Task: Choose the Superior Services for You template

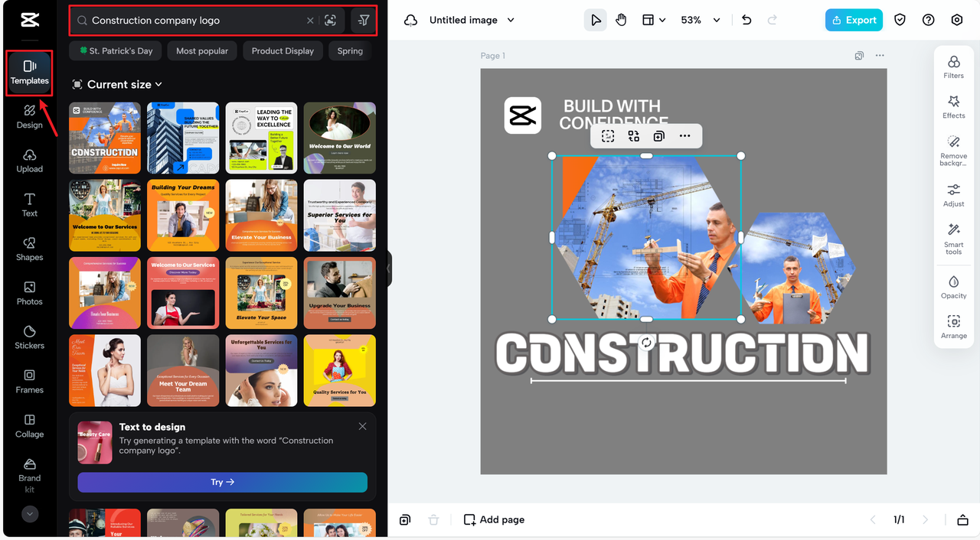Action: (339, 216)
